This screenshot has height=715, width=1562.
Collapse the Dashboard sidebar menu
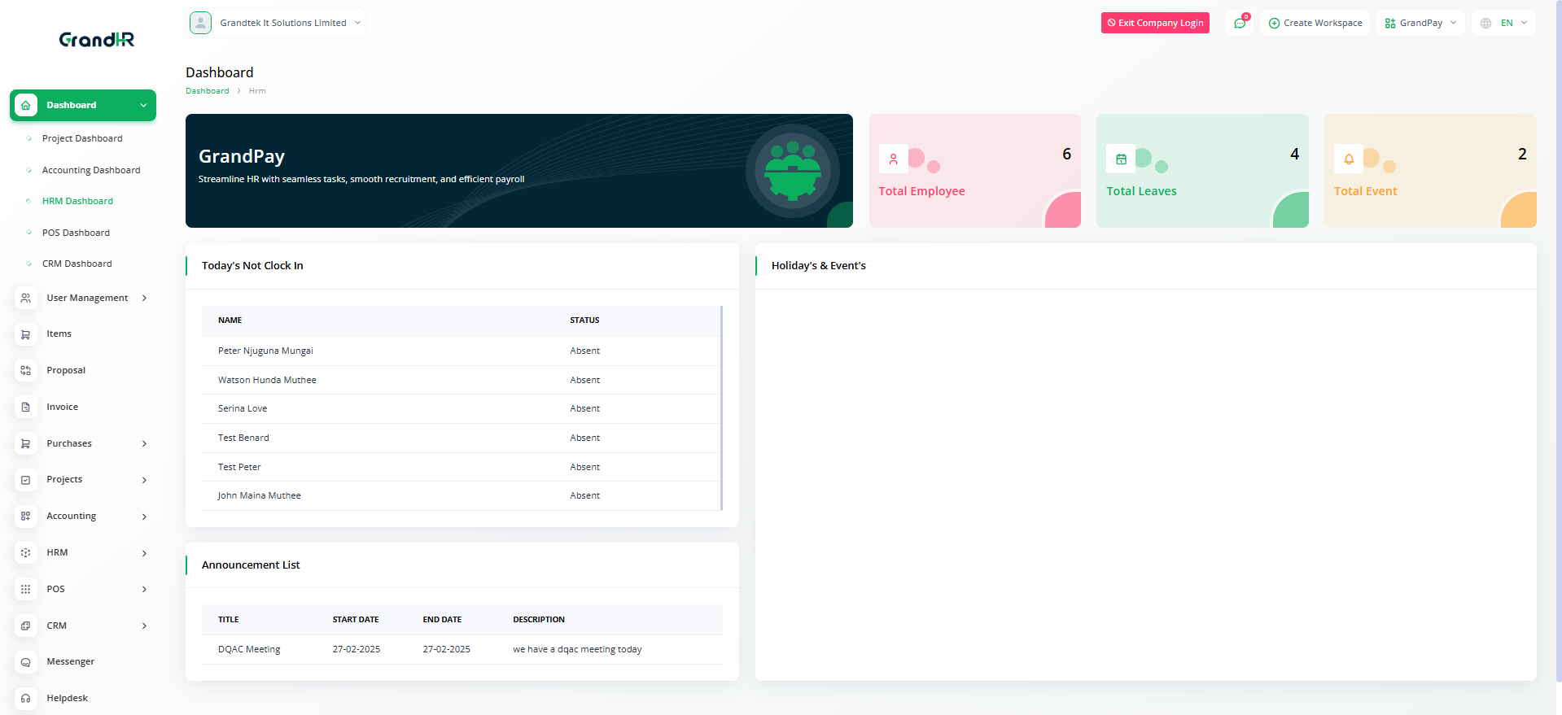83,105
